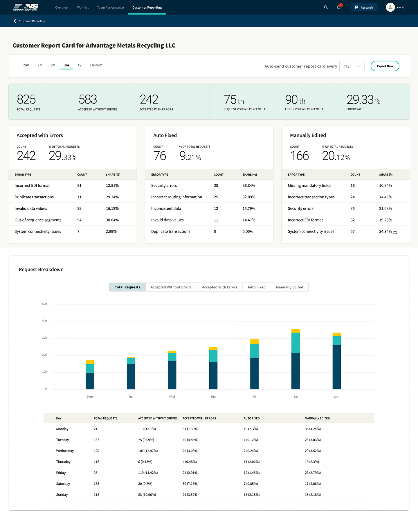Select the Custom time range
This screenshot has height=519, width=418.
click(96, 65)
